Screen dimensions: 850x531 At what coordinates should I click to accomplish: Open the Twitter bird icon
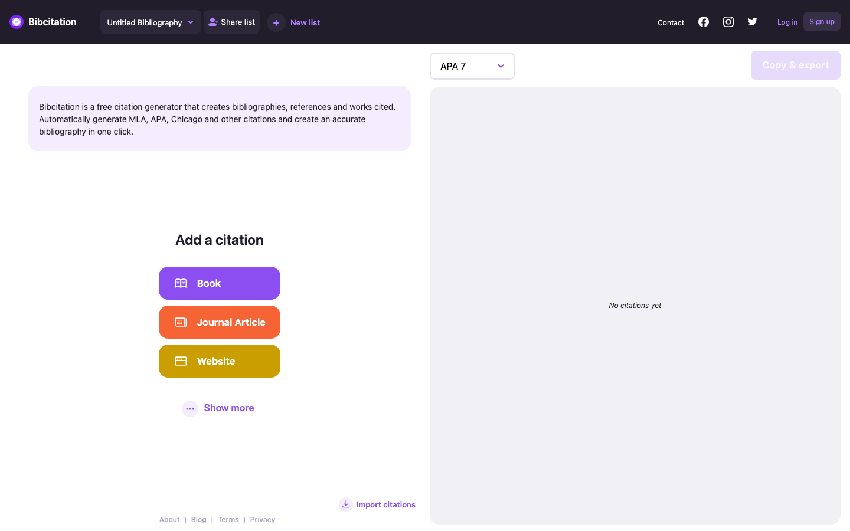pos(753,22)
